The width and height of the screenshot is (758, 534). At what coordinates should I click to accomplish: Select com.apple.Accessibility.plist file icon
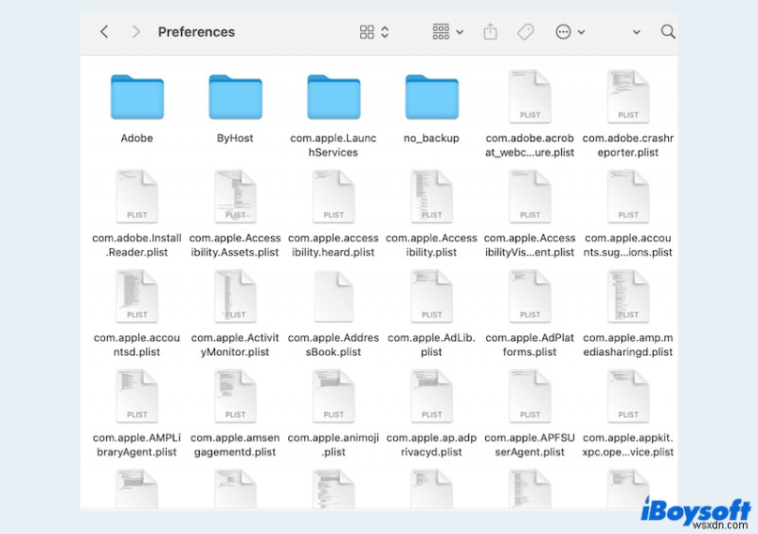coord(432,196)
